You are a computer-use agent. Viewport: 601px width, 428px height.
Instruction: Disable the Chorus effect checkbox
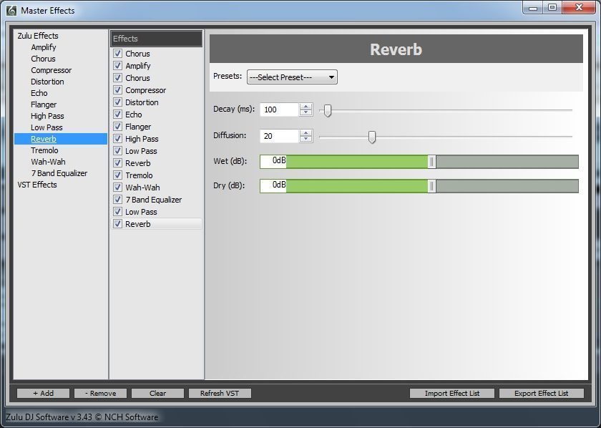(117, 53)
